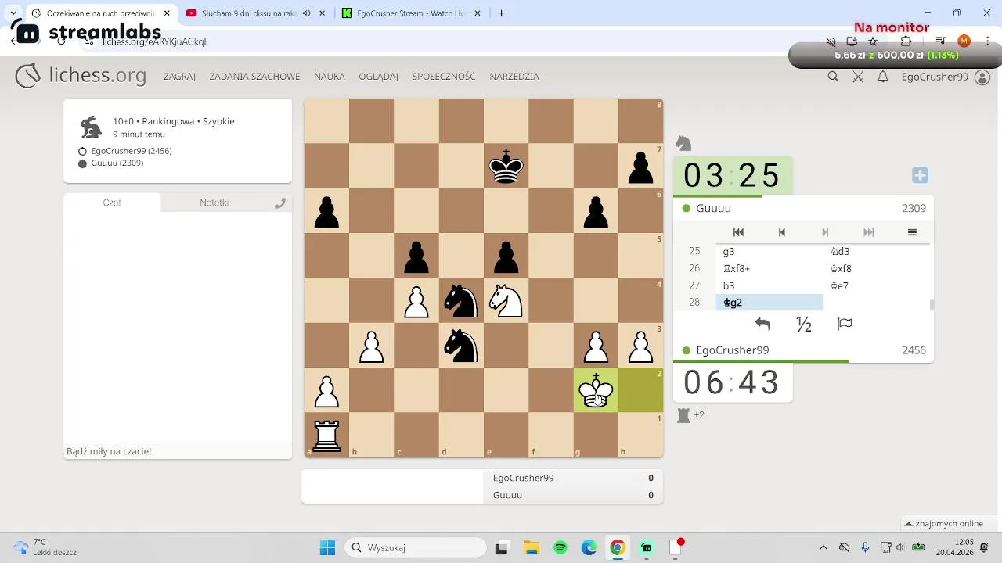Click the Wyszukaj taskbar search box
This screenshot has height=563, width=1002.
[415, 547]
